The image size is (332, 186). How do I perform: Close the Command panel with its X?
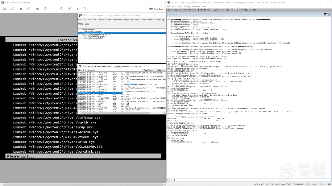pyautogui.click(x=330, y=15)
